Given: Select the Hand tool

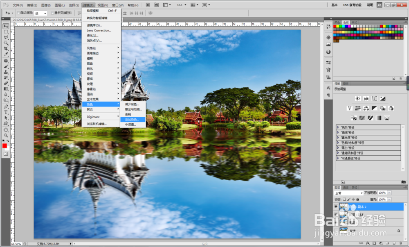Looking at the screenshot, I should [6, 130].
